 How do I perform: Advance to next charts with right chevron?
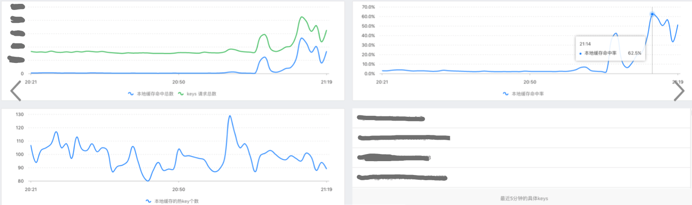coord(679,91)
